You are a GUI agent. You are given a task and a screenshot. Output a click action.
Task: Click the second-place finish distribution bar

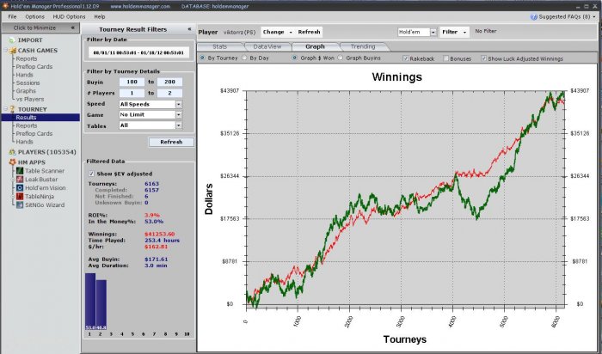[x=101, y=305]
